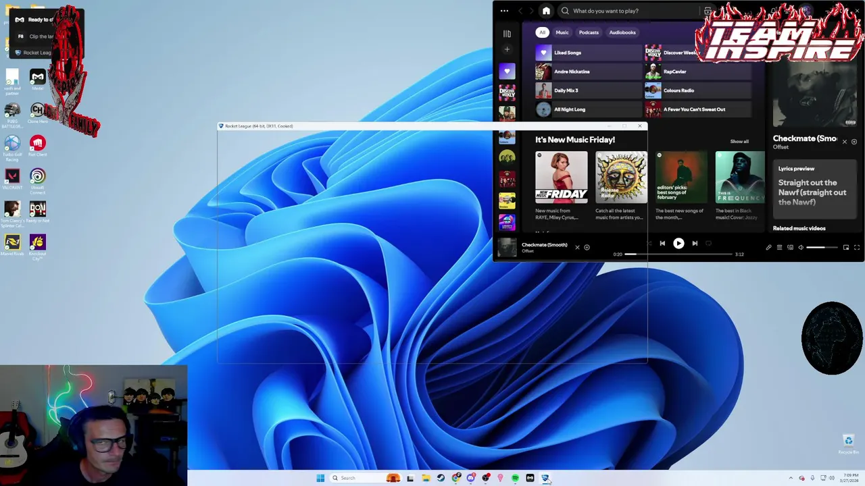Open Spotify Browse icon in search bar
The width and height of the screenshot is (865, 486).
pos(707,11)
